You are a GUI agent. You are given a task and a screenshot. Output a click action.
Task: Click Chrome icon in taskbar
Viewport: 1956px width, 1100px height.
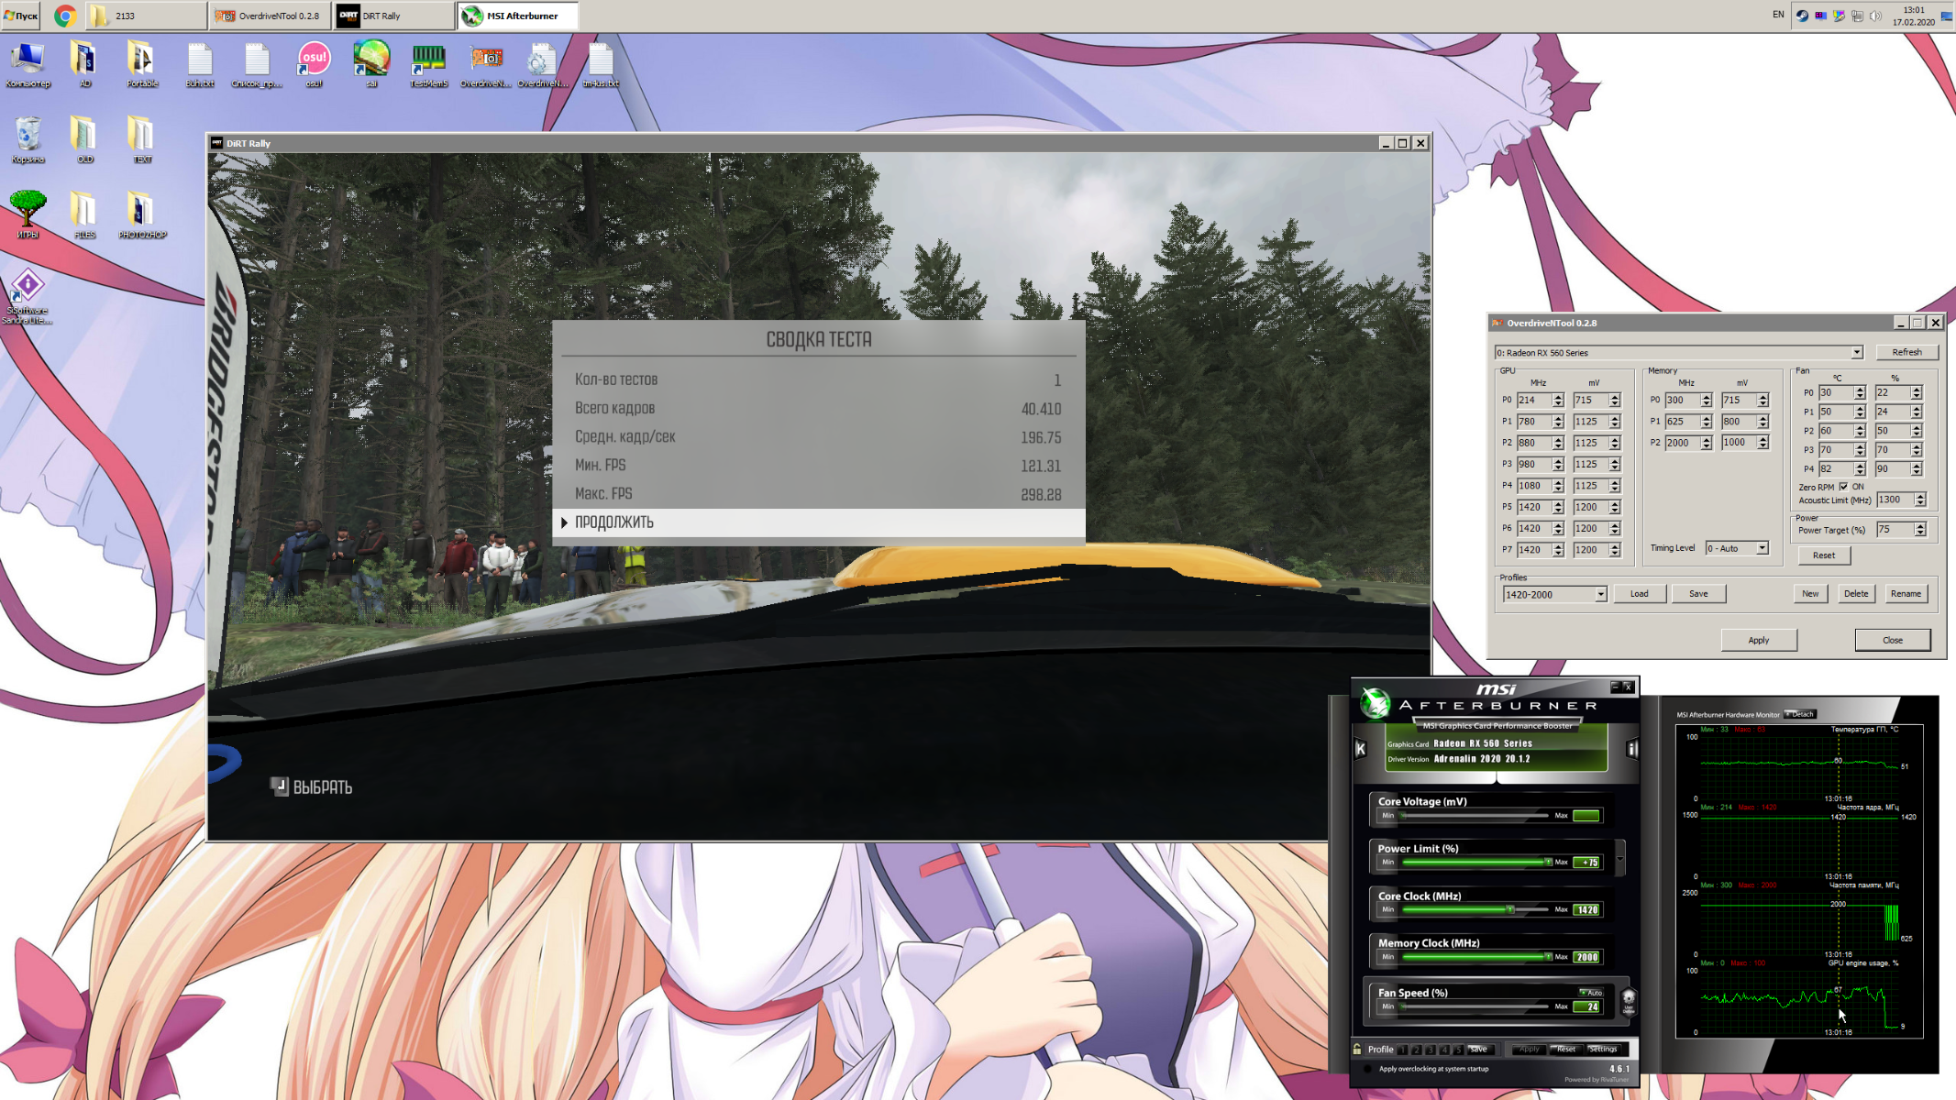64,16
